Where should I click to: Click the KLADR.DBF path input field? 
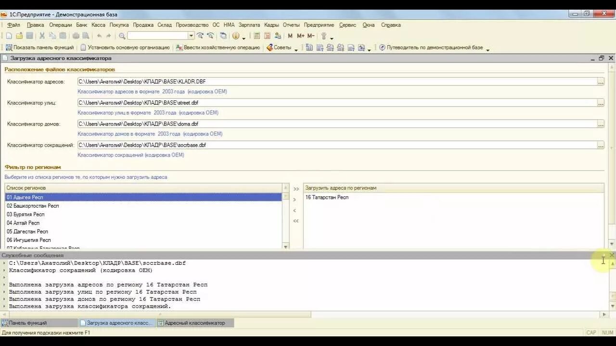pyautogui.click(x=337, y=82)
